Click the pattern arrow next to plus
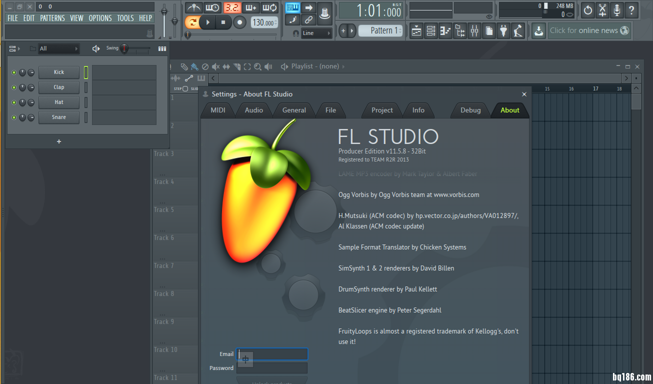Screen dimensions: 653x384 [x=352, y=30]
